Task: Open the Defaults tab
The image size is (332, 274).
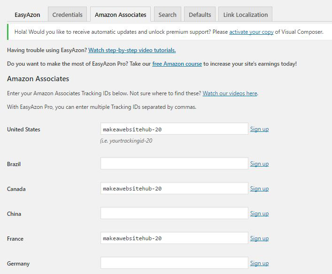Action: click(200, 15)
